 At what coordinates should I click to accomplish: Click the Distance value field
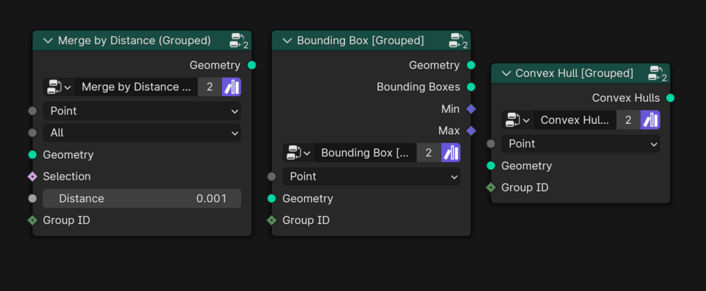142,198
